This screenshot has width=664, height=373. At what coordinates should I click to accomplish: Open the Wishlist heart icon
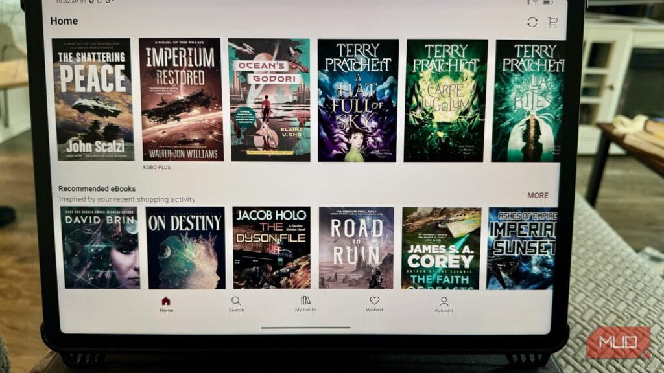374,300
